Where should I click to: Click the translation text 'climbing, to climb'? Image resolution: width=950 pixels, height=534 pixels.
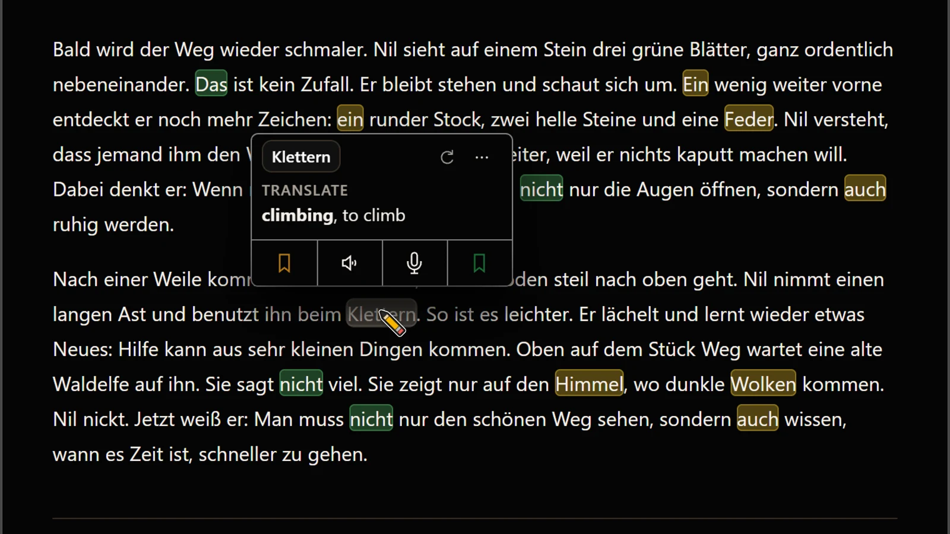point(334,215)
